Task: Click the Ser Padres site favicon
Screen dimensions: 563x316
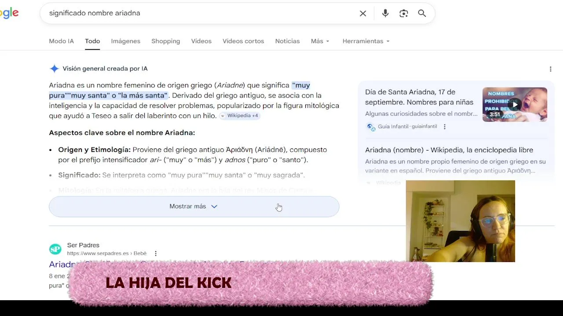Action: click(55, 249)
